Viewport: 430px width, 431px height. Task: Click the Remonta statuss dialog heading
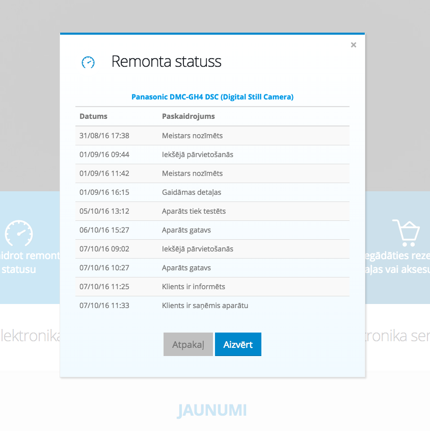click(x=166, y=61)
